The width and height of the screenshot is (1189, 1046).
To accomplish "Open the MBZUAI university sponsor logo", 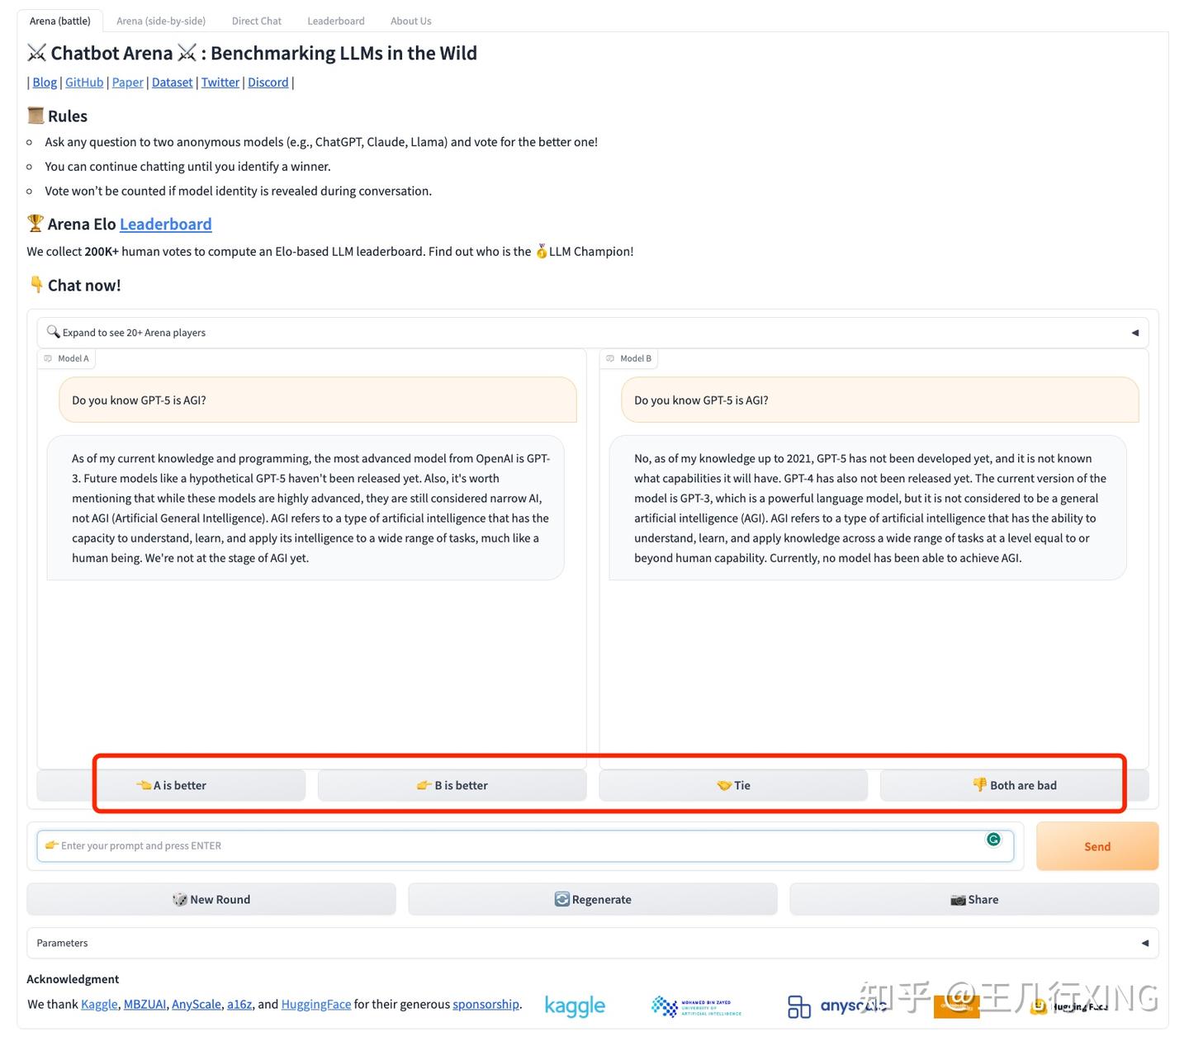I will [696, 1006].
